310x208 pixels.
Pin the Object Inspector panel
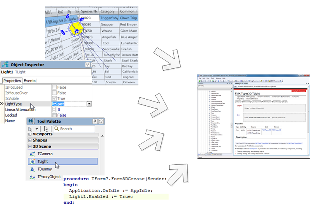tap(88, 64)
